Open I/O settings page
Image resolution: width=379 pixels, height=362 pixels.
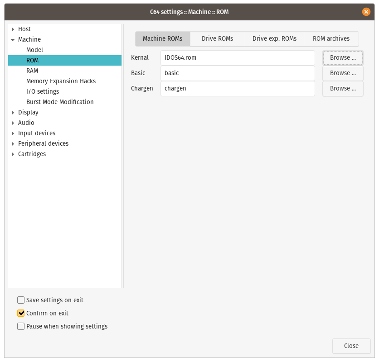point(43,91)
